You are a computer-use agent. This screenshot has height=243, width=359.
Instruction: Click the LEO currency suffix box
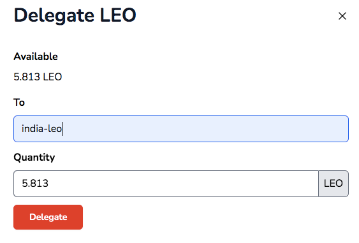(333, 184)
